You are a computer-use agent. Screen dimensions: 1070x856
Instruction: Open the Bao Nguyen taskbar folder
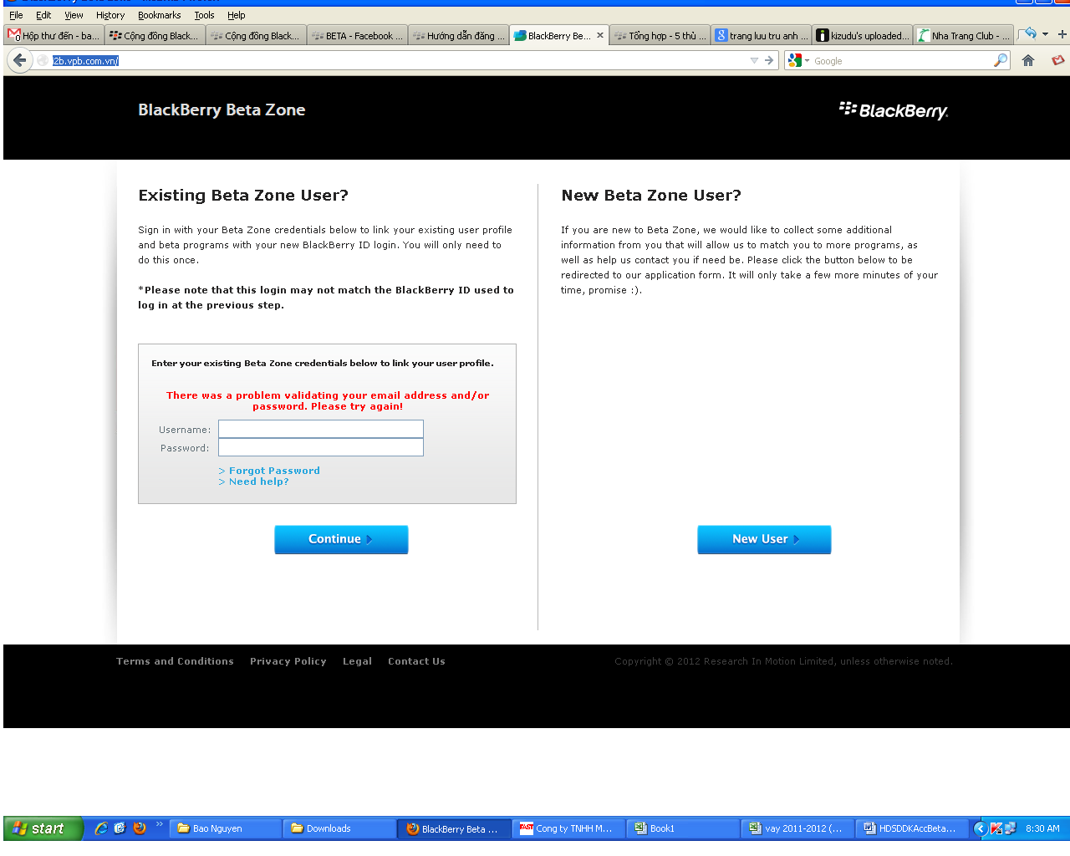[x=226, y=828]
